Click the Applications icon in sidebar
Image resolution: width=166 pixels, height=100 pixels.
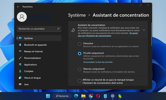(x=20, y=65)
